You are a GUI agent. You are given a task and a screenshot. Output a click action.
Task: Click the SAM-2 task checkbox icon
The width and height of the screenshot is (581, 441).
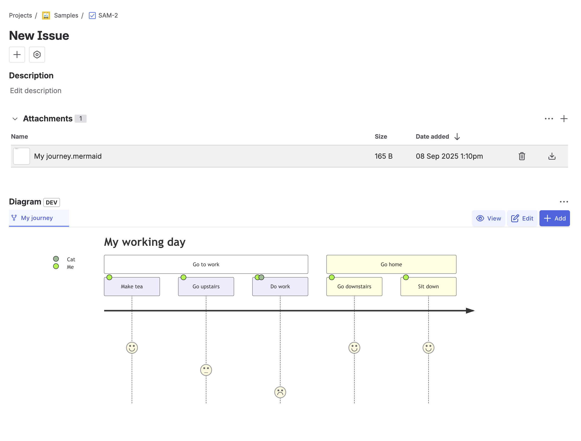(92, 16)
